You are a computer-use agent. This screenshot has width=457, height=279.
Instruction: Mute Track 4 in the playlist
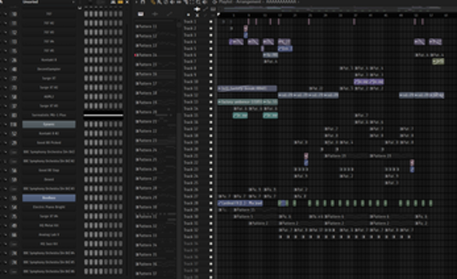tap(211, 42)
